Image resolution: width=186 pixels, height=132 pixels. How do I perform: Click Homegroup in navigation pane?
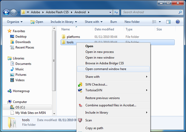tap(19, 91)
